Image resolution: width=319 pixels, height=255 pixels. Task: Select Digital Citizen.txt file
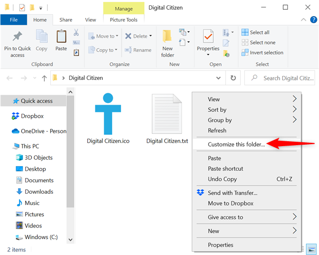167,119
